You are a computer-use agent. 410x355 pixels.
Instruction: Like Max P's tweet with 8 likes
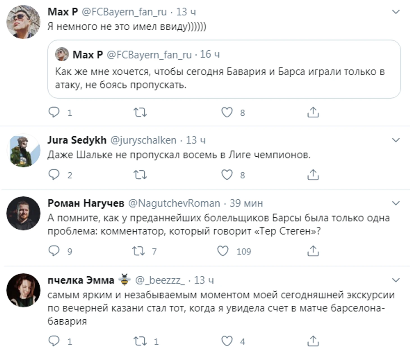pos(227,112)
